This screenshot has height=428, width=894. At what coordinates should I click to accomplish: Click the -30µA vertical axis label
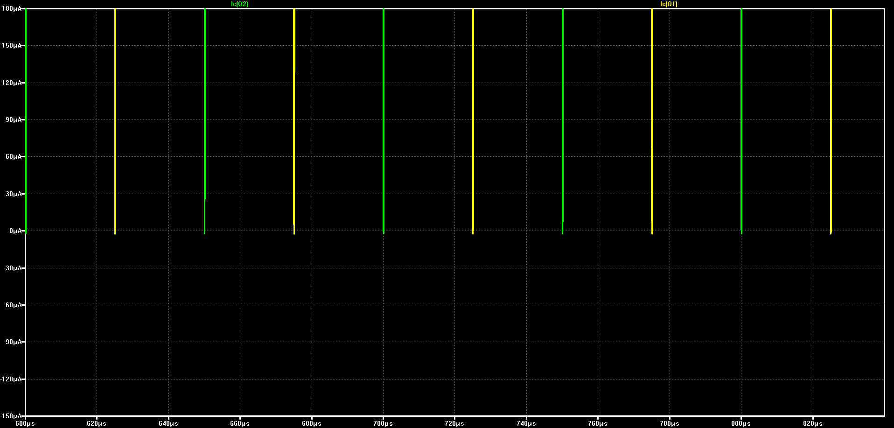click(12, 268)
